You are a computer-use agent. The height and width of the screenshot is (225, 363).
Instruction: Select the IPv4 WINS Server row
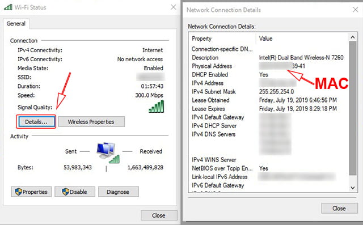coord(268,160)
